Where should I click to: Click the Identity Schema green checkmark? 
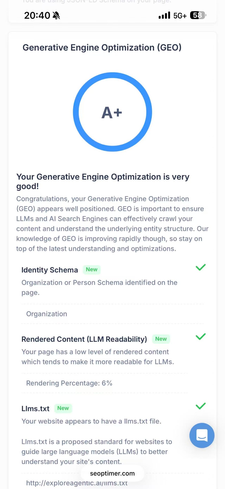pos(201,267)
